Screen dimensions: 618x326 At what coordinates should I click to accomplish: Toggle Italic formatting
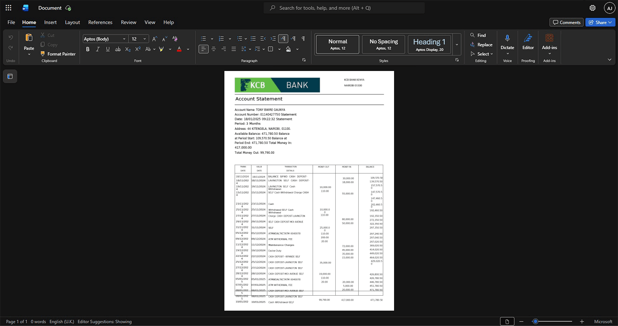tap(98, 49)
